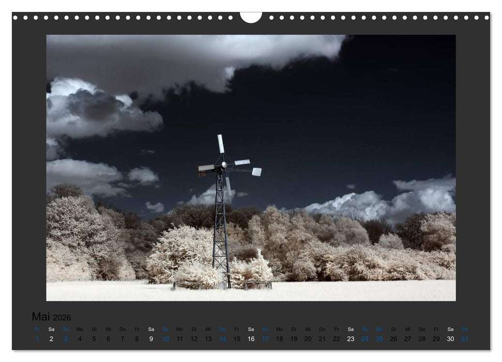Select date 1 in the calendar row
This screenshot has width=502, height=362.
point(37,339)
